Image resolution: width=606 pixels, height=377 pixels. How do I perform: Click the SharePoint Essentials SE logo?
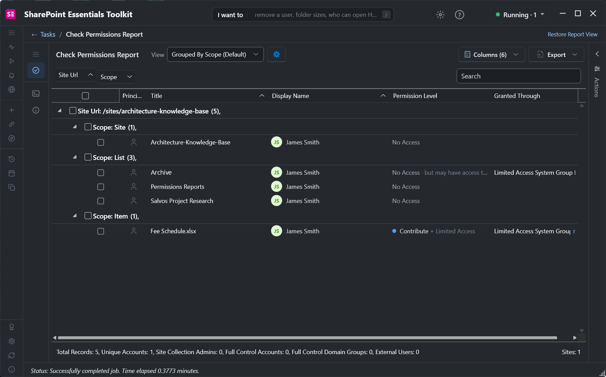11,14
